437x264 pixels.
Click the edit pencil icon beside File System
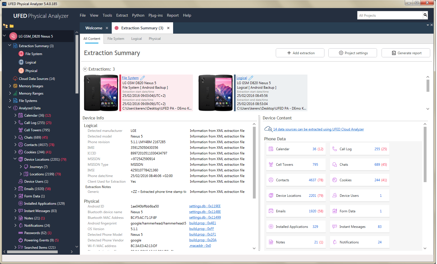click(x=143, y=78)
